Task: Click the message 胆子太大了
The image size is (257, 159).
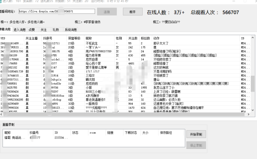Action: pyautogui.click(x=161, y=43)
